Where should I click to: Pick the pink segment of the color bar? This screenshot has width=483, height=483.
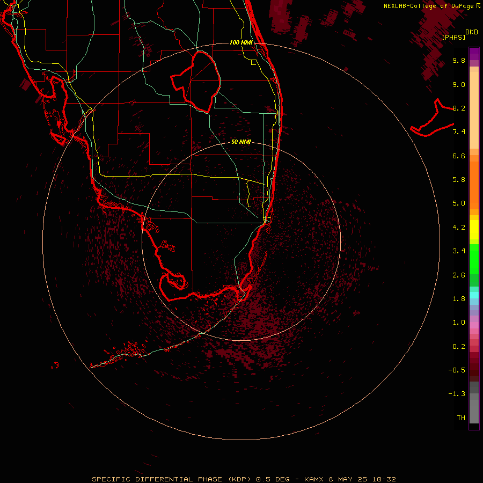click(x=474, y=325)
